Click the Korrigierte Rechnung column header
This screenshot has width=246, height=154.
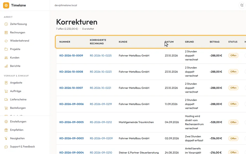(98, 42)
